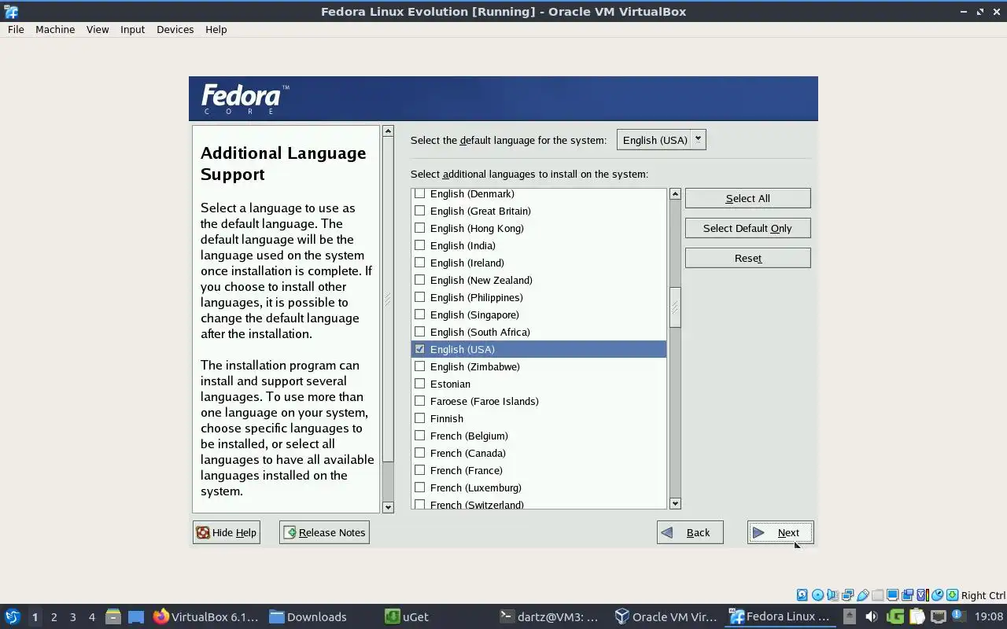
Task: Check the English (Zimbabwe) checkbox
Action: [419, 366]
